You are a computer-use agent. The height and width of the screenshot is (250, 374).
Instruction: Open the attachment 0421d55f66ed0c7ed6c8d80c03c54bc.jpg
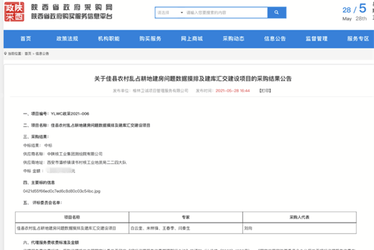pyautogui.click(x=57, y=190)
